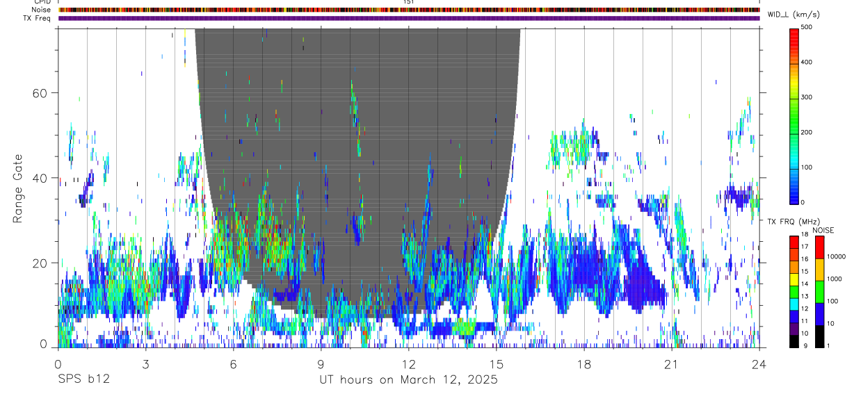Click the multicolored Noise strip above the plot

click(x=408, y=10)
